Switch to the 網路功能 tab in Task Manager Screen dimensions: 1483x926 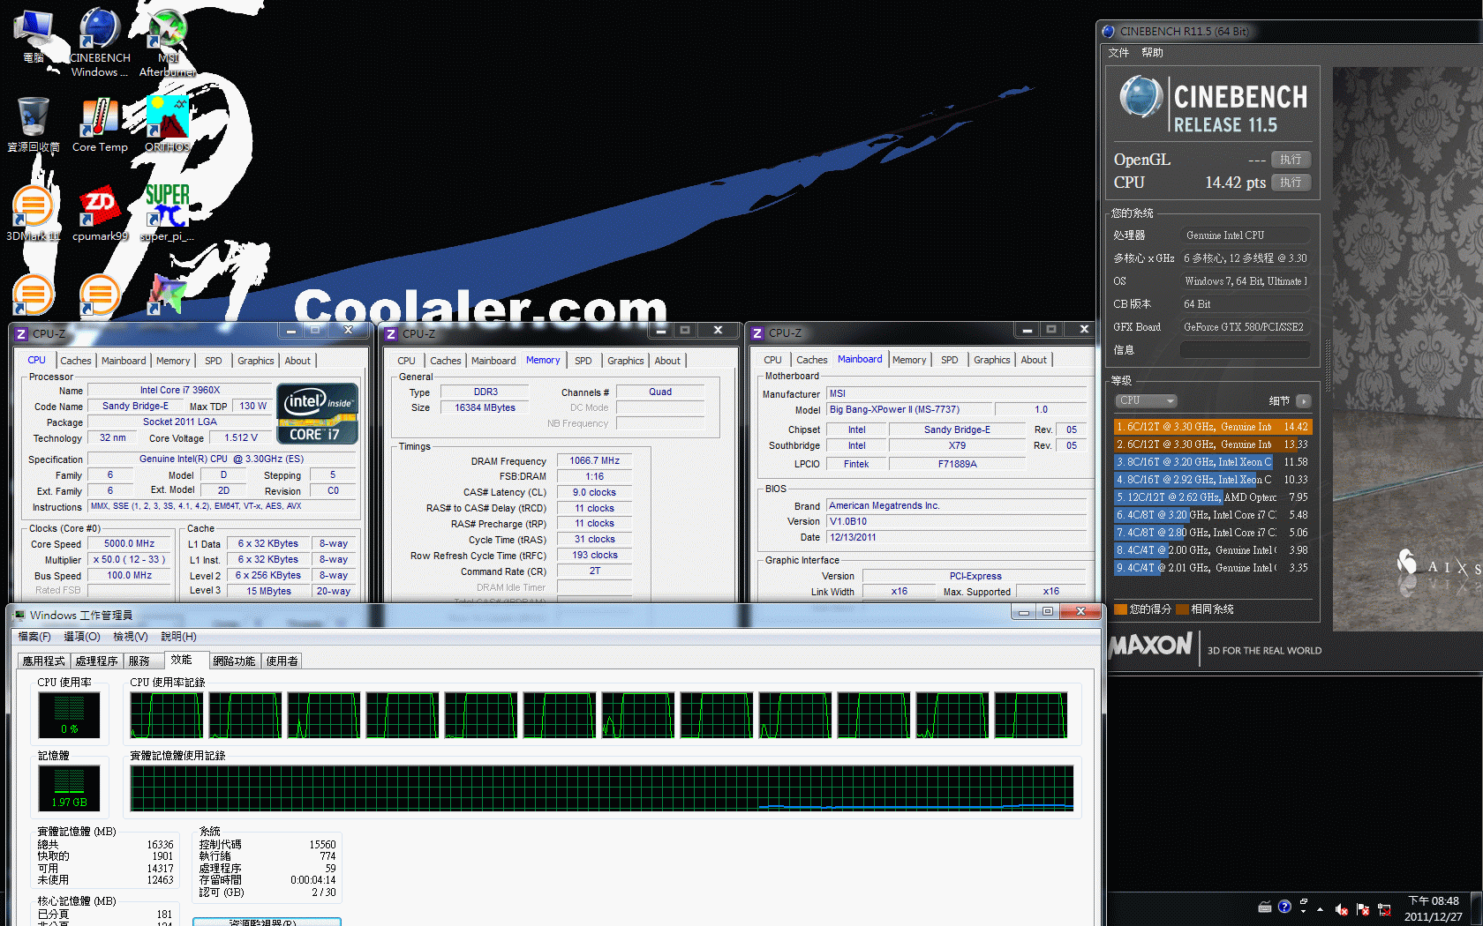[234, 661]
